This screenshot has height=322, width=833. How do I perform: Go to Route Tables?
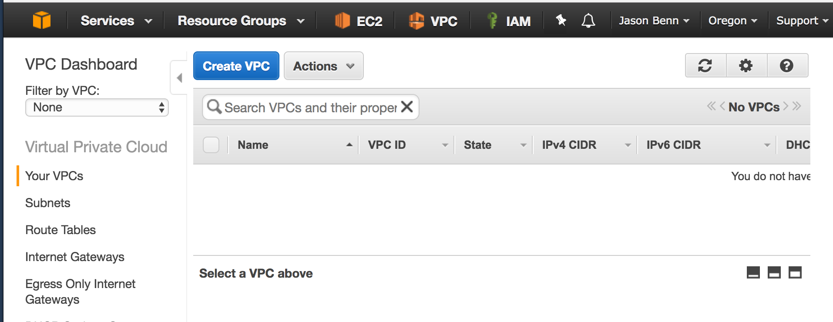(60, 230)
